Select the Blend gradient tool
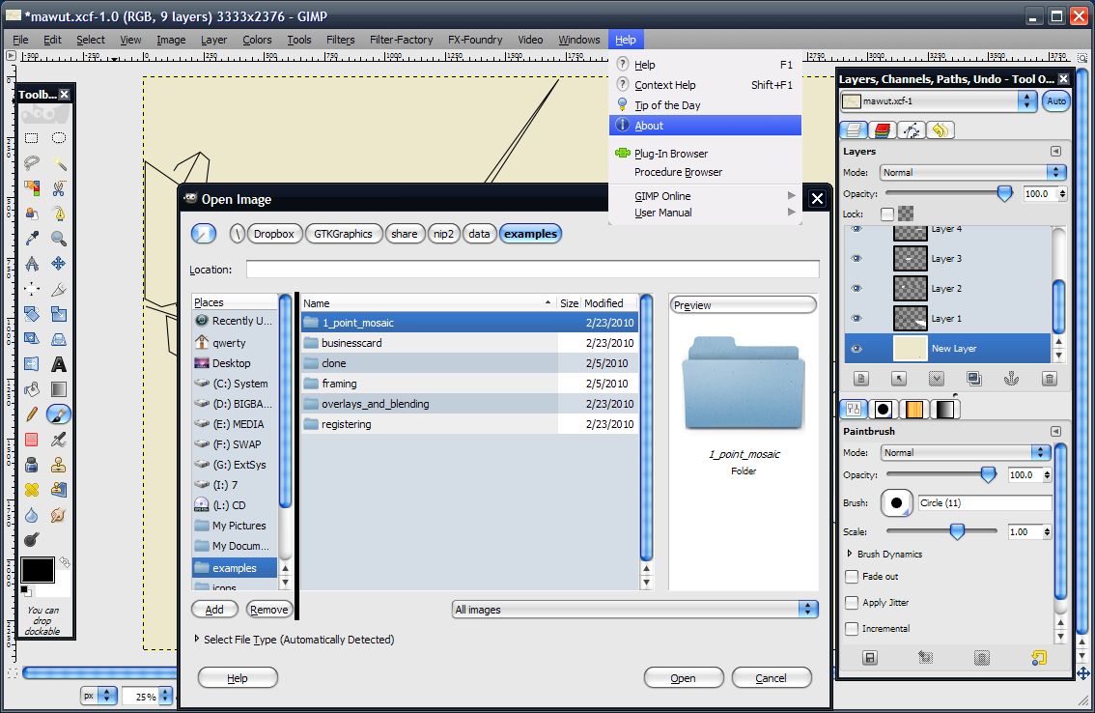Viewport: 1095px width, 713px height. point(59,389)
